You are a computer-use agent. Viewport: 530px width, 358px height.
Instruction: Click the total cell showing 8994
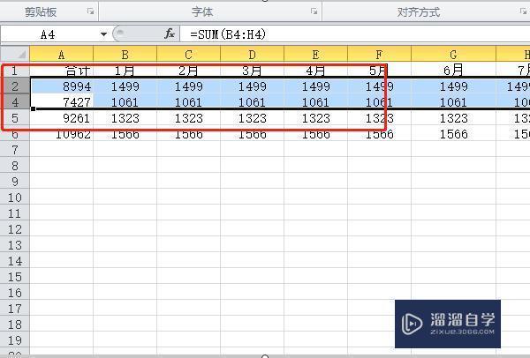pos(62,86)
